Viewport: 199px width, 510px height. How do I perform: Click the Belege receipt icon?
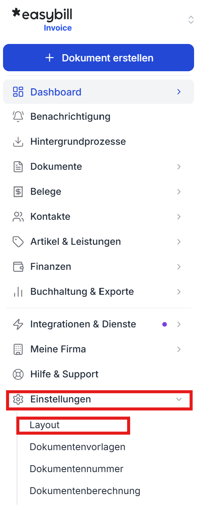coord(18,192)
